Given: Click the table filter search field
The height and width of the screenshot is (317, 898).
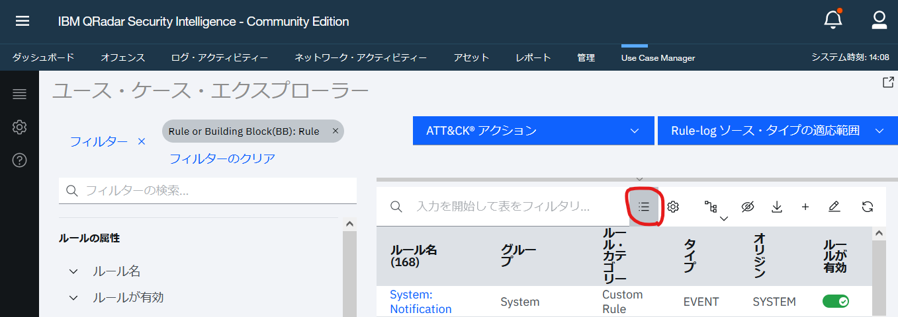Looking at the screenshot, I should click(x=503, y=207).
